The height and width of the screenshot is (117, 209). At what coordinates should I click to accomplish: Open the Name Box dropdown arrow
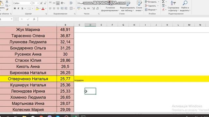tap(12, 19)
